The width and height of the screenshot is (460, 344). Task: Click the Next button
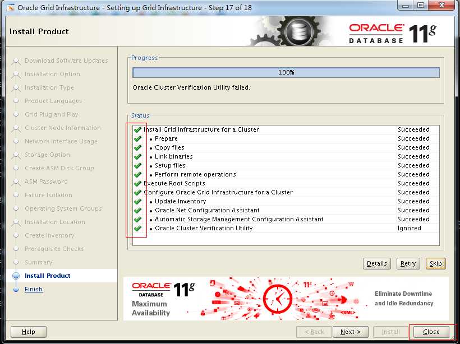pyautogui.click(x=350, y=332)
